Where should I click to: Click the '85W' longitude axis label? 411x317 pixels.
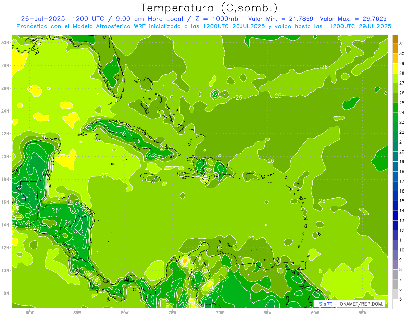pyautogui.click(x=77, y=313)
